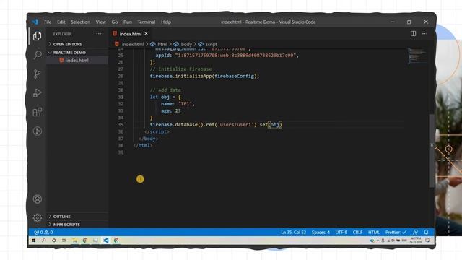Click line number 39 in gutter
The width and height of the screenshot is (462, 260).
121,152
